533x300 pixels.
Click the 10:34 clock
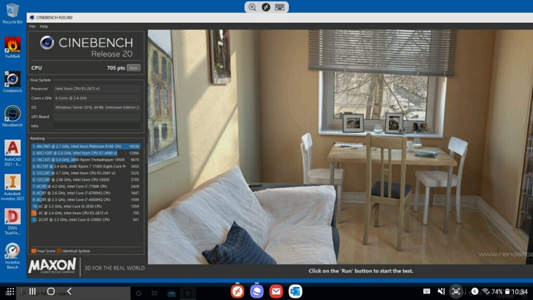(x=519, y=292)
